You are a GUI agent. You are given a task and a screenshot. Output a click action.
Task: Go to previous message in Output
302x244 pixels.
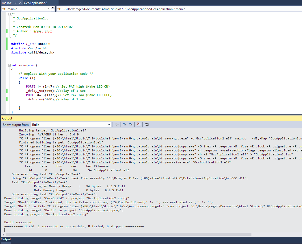125,125
